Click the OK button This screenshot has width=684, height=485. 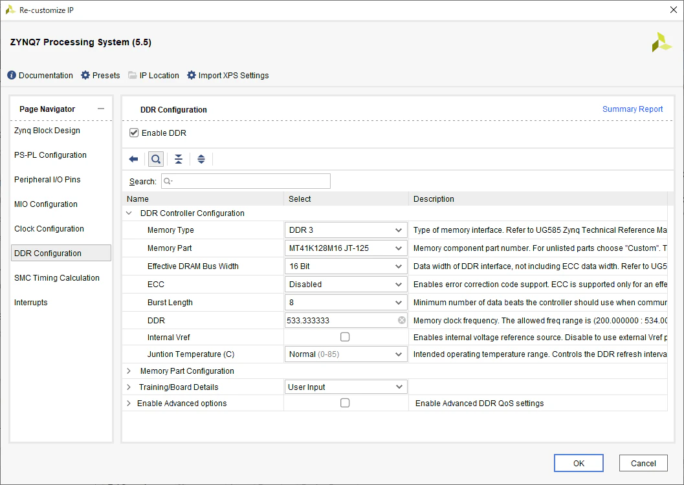(579, 463)
